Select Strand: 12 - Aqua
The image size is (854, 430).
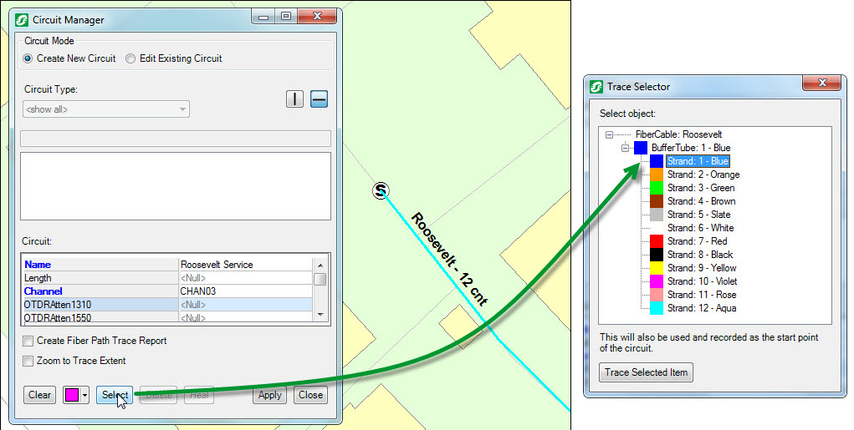pos(702,308)
